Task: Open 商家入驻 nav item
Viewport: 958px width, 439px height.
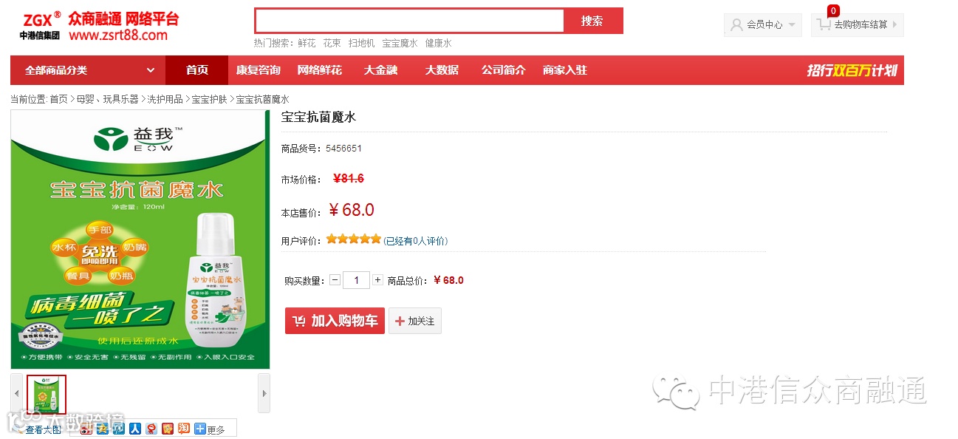Action: [x=565, y=70]
